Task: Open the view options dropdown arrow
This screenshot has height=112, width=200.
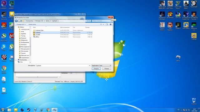Action: coord(103,24)
